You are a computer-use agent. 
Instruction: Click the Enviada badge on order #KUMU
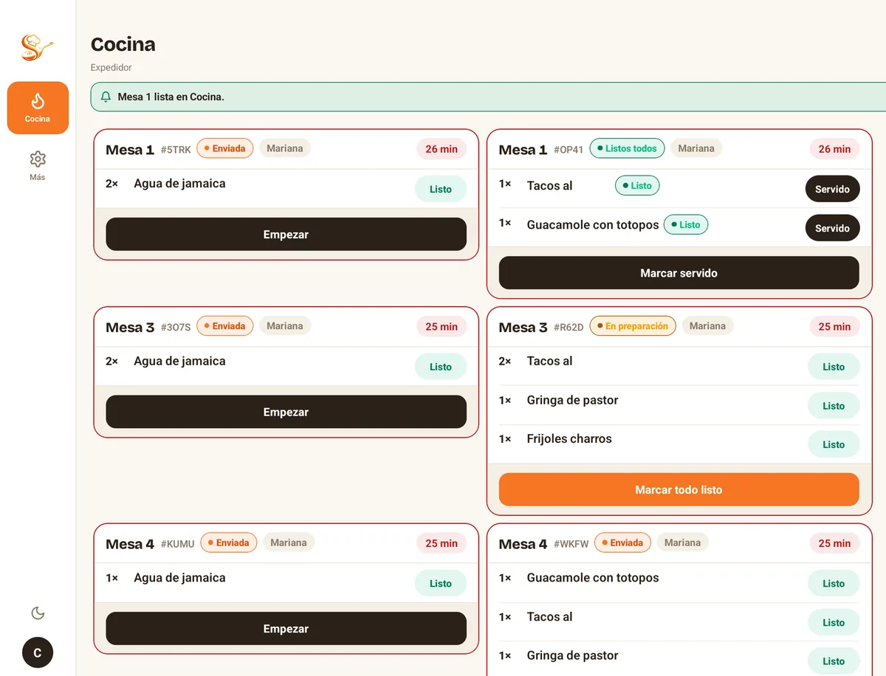[229, 543]
